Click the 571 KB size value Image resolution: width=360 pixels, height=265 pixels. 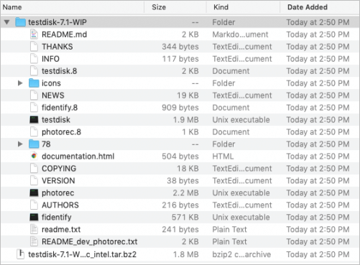point(185,218)
